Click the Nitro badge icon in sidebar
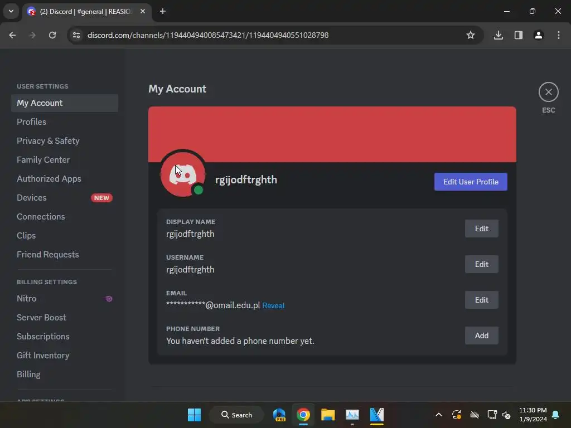This screenshot has height=428, width=571. pyautogui.click(x=109, y=299)
